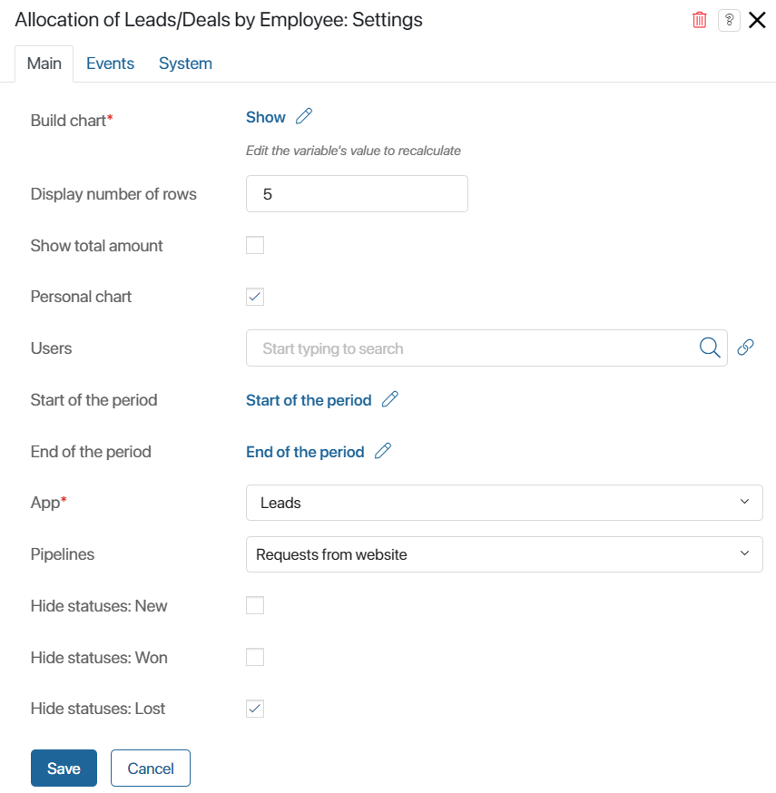
Task: Click the pencil icon beside End of the period value
Action: point(383,451)
